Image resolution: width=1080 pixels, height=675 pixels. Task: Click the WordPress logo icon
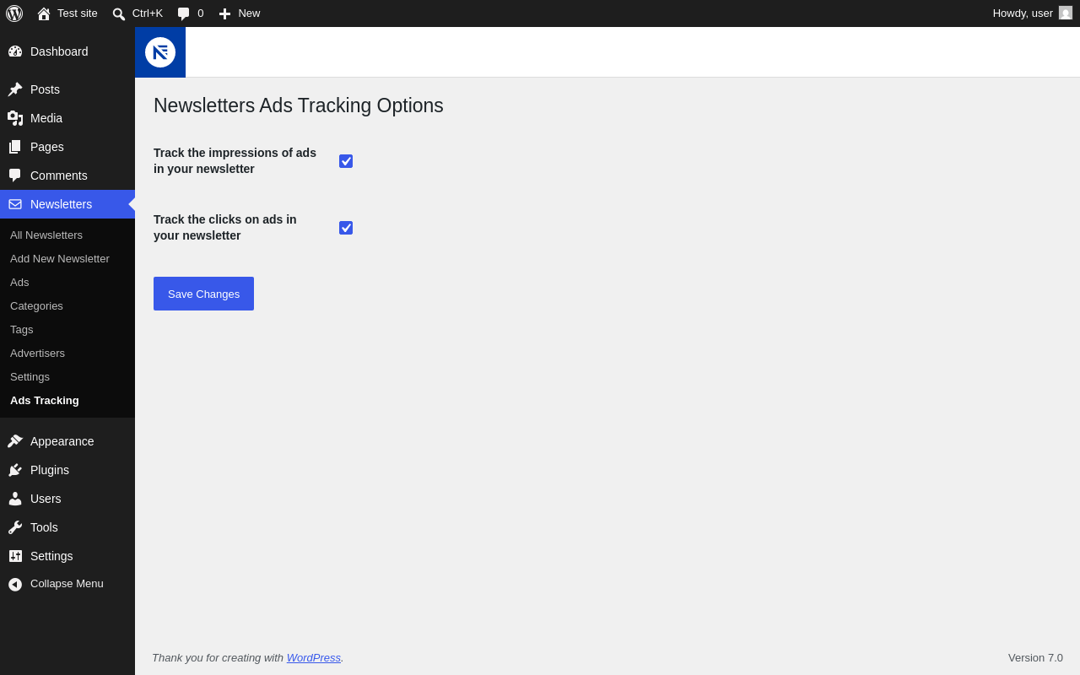point(14,13)
